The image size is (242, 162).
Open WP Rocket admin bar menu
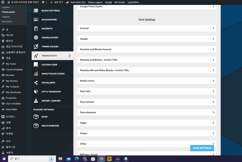click(119, 2)
